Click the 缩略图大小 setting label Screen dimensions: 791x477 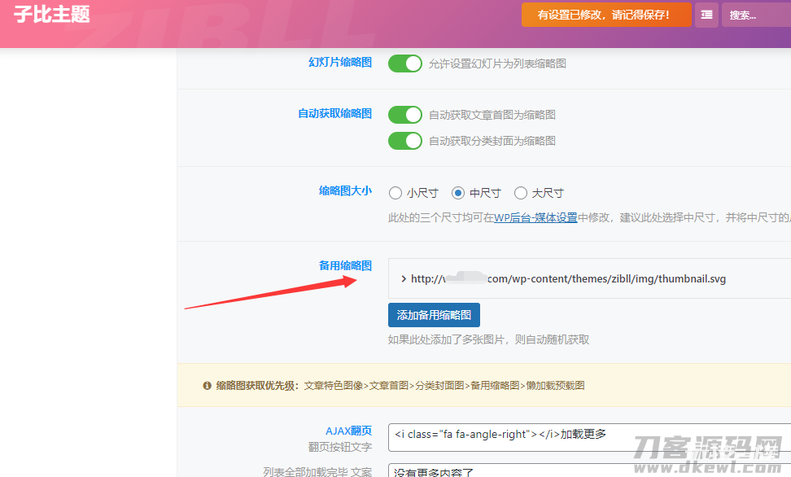tap(345, 191)
